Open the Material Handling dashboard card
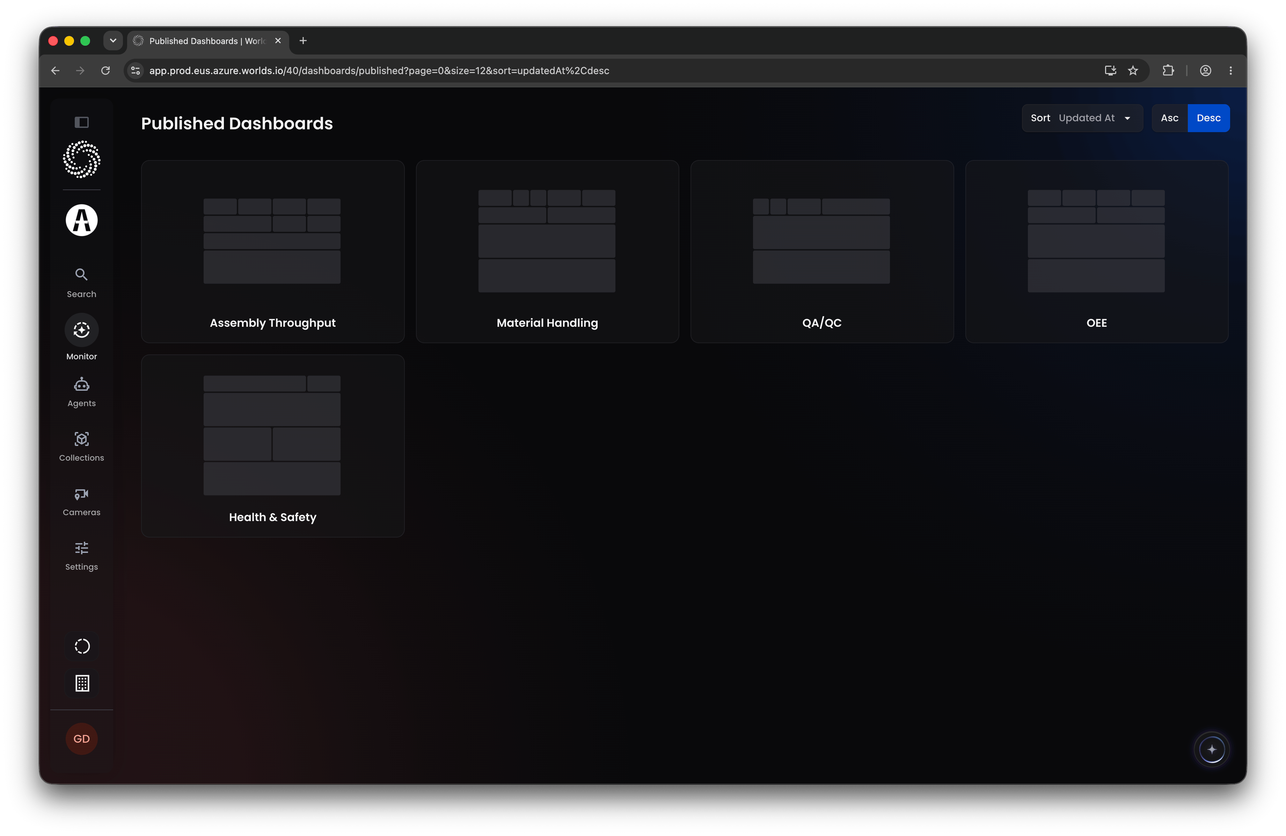Screen dimensions: 1286x836 tap(547, 251)
